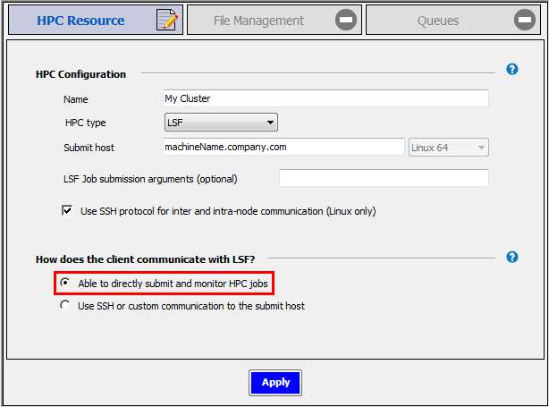Click the LSF Job submission arguments field
This screenshot has height=407, width=549.
tap(384, 178)
